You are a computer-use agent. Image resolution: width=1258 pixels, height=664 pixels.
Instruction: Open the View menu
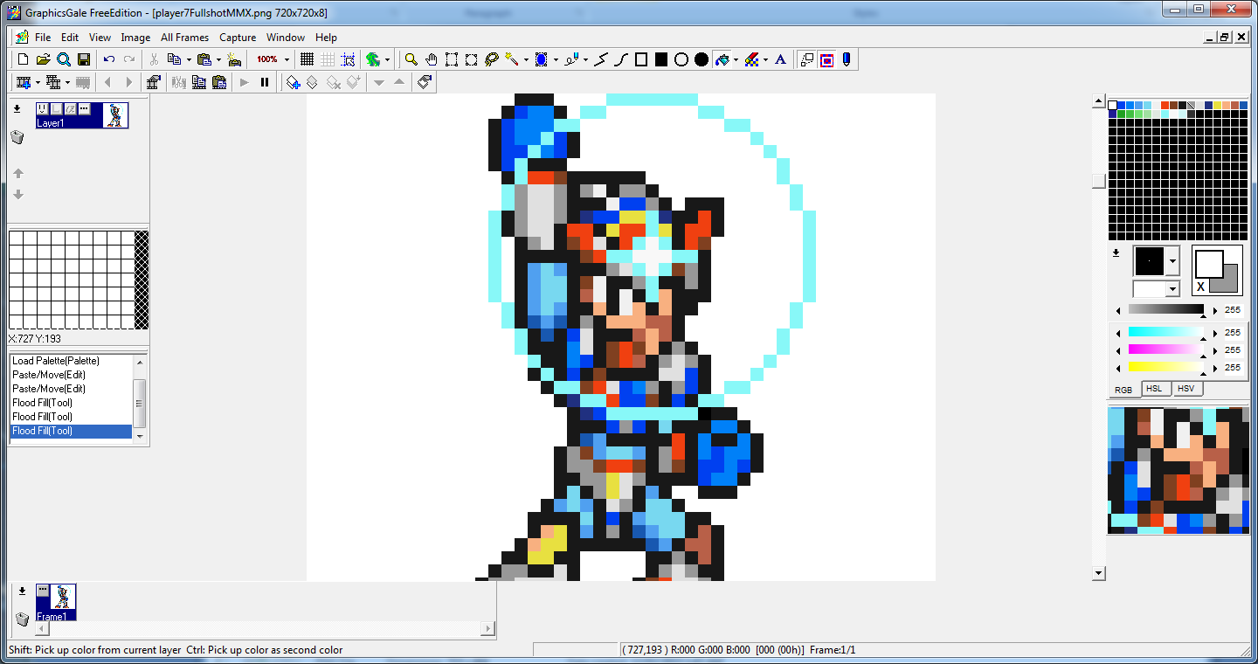point(100,38)
